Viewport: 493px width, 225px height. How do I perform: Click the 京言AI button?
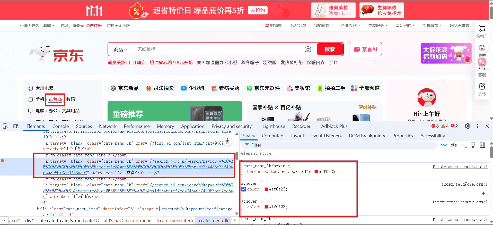tap(365, 49)
